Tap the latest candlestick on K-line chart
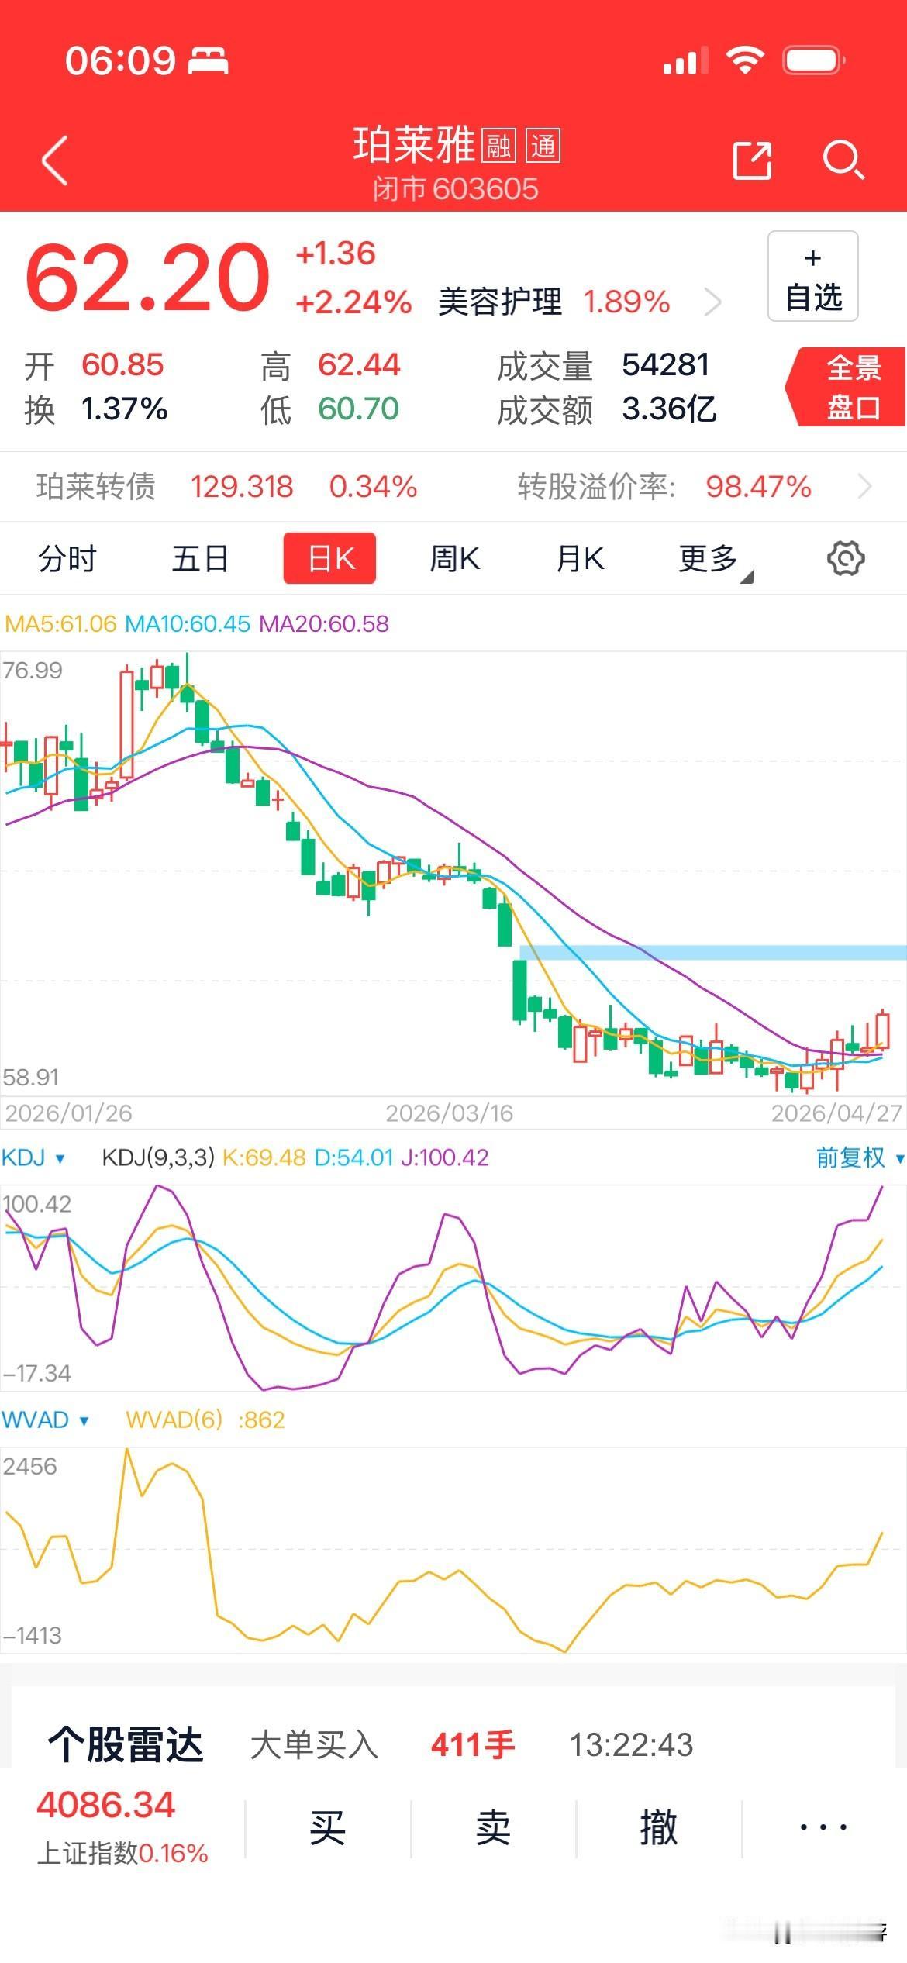The height and width of the screenshot is (1963, 907). (882, 1031)
